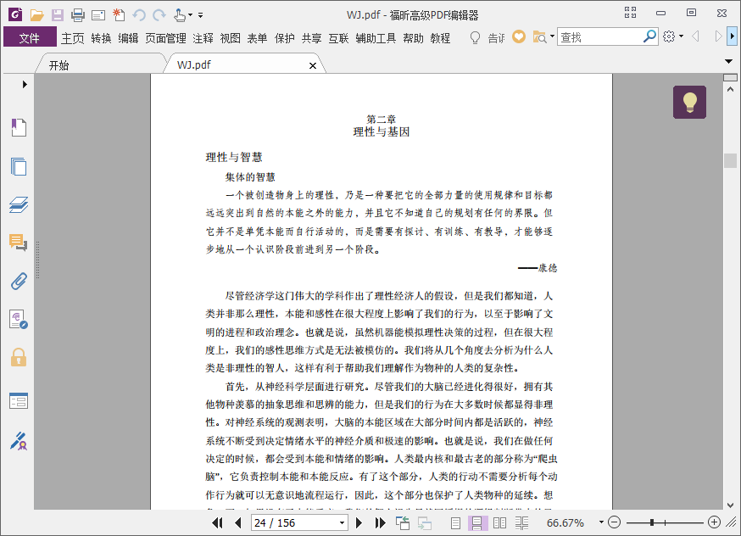This screenshot has width=741, height=536.
Task: Open the 帮助 tab
Action: pos(413,38)
